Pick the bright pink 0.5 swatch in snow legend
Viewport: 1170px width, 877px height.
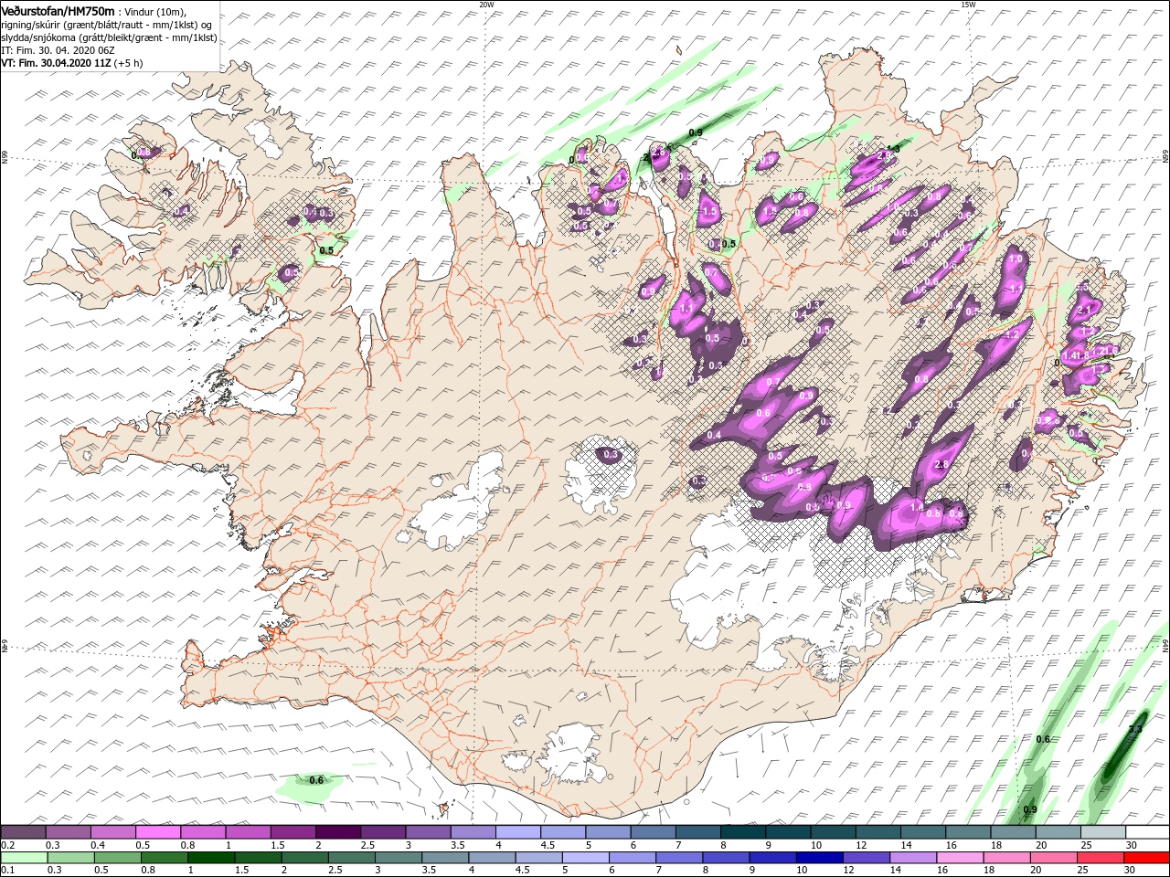coord(157,832)
